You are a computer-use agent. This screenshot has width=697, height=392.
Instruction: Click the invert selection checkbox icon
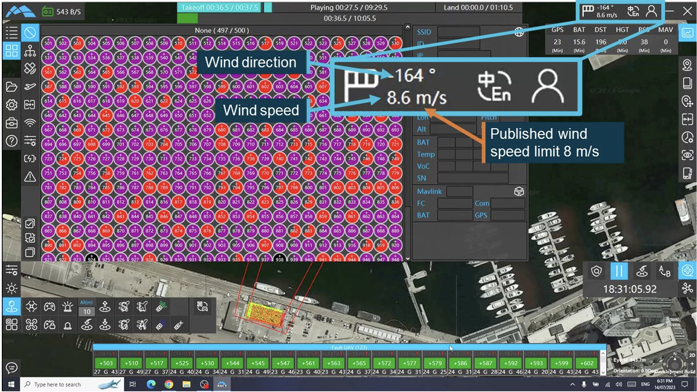(30, 238)
